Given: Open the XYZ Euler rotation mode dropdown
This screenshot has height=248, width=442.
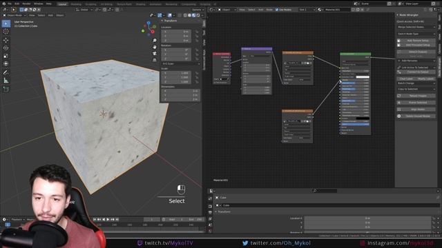Looking at the screenshot, I should click(x=180, y=64).
